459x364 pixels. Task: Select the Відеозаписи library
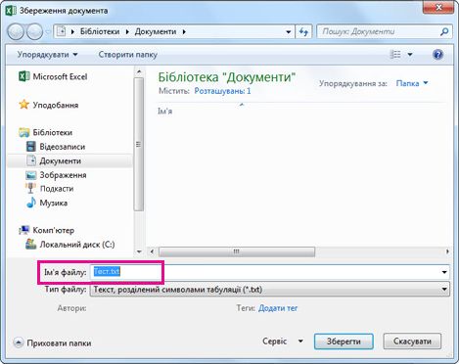[x=63, y=147]
